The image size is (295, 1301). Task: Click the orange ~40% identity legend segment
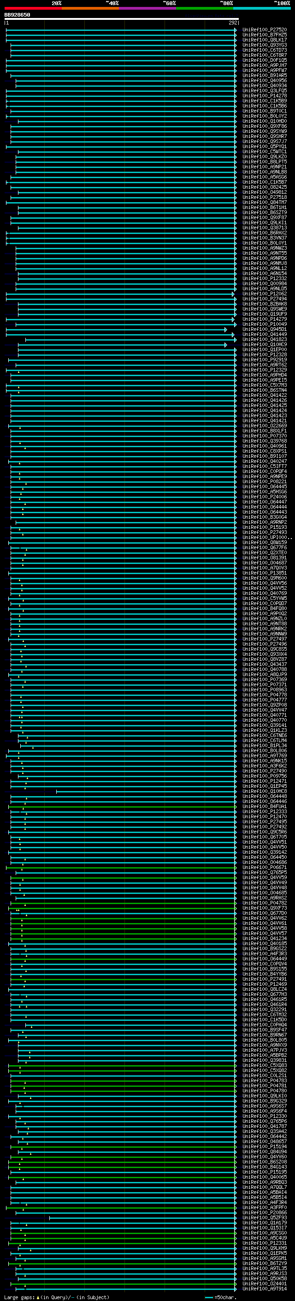(x=90, y=8)
